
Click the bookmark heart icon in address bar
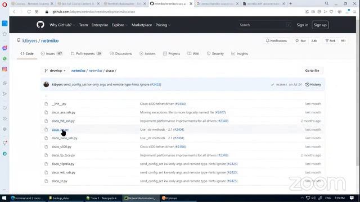[x=331, y=12]
